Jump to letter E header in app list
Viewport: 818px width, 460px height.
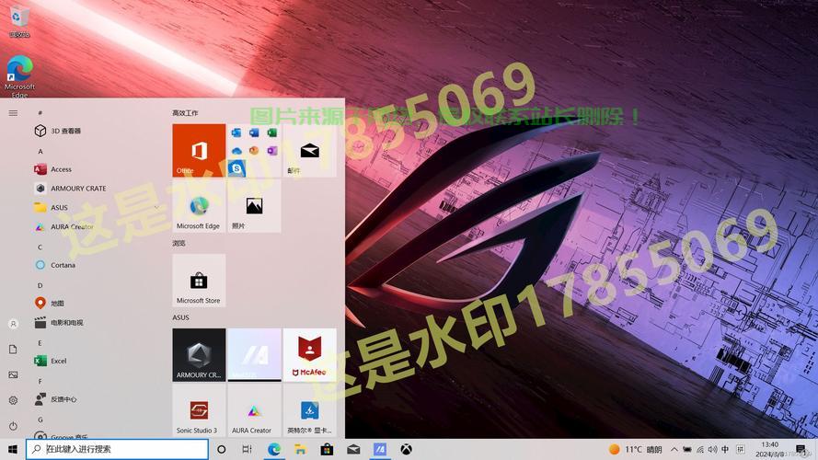(x=40, y=342)
